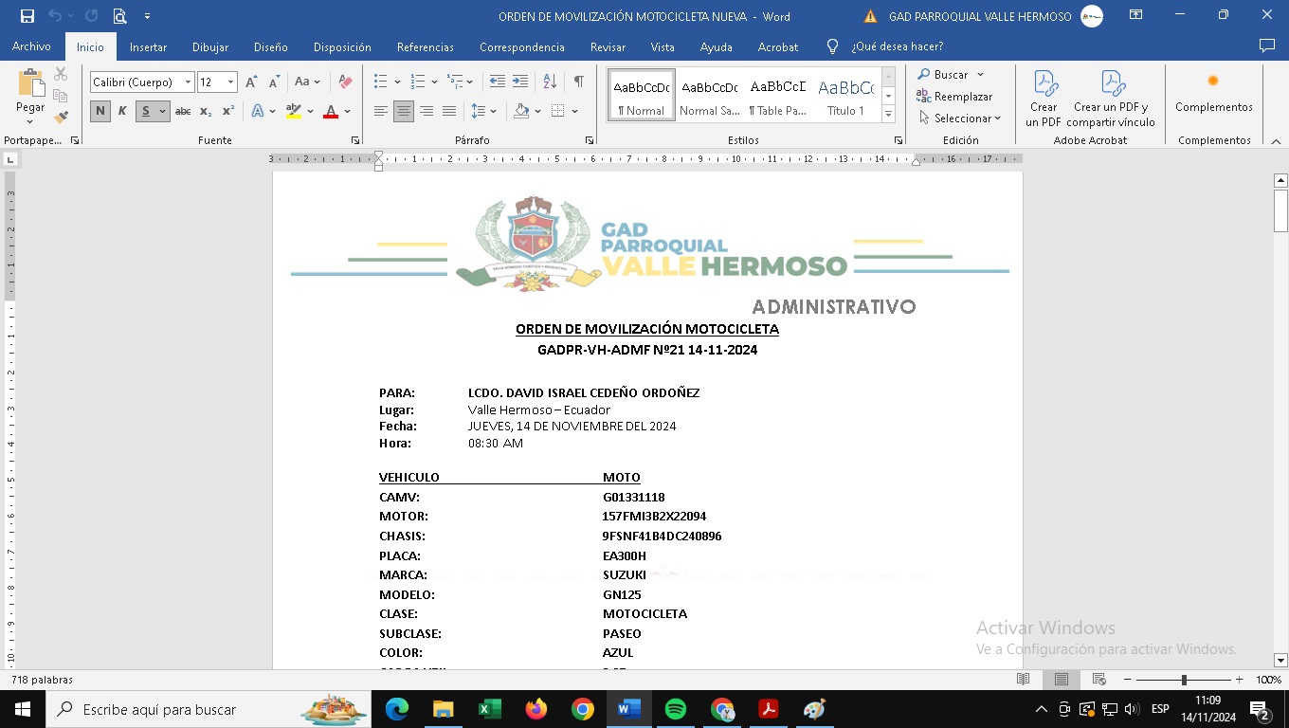The width and height of the screenshot is (1289, 728).
Task: Expand the Seleccionar dropdown in Edición
Action: click(x=961, y=118)
